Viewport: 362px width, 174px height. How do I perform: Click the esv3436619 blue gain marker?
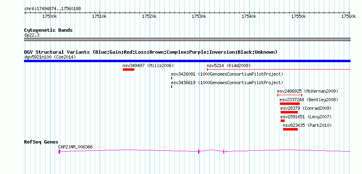(172, 87)
